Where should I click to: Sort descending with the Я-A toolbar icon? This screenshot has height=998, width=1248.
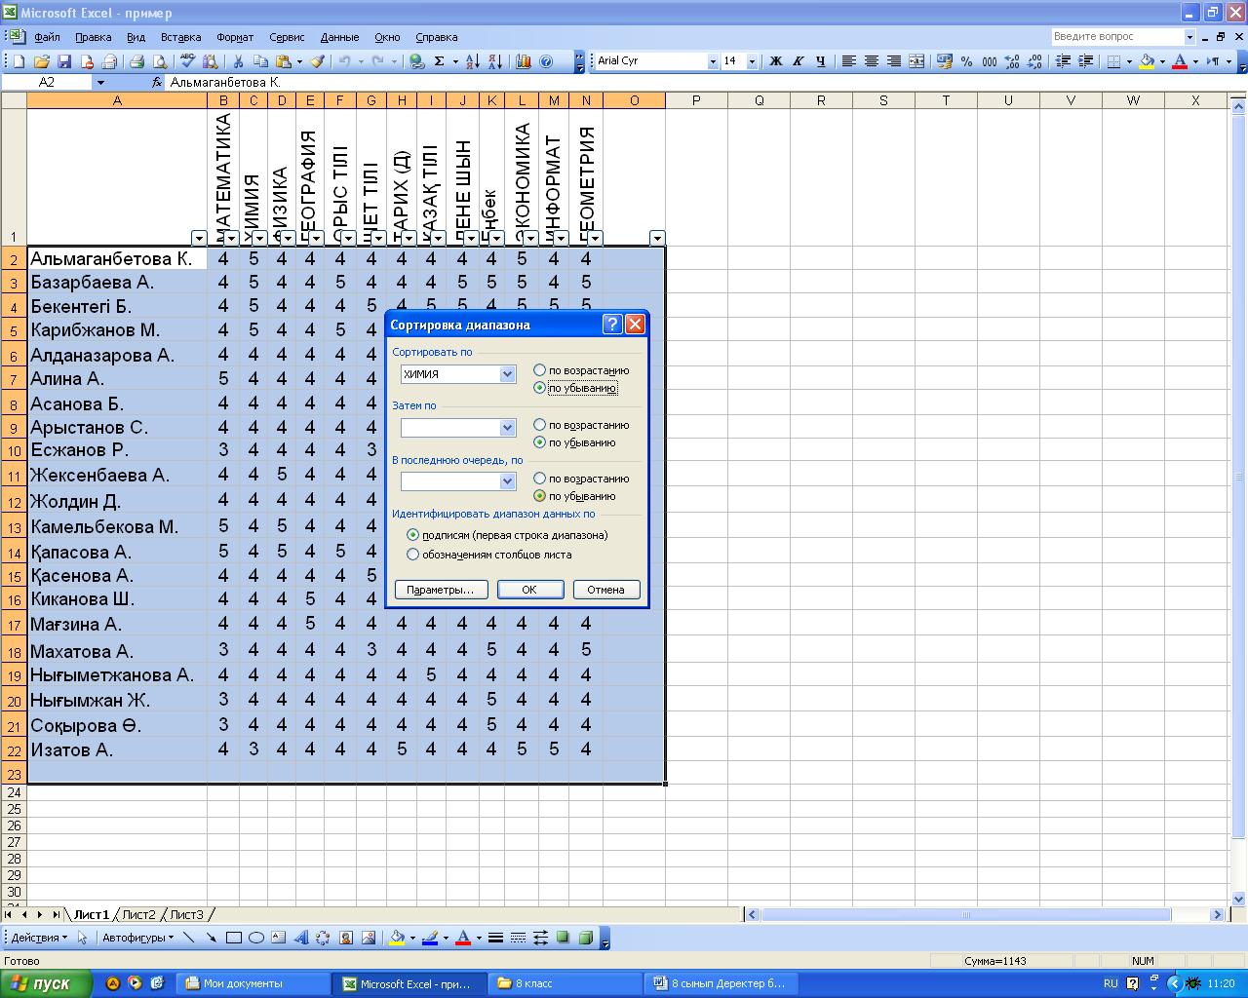494,61
